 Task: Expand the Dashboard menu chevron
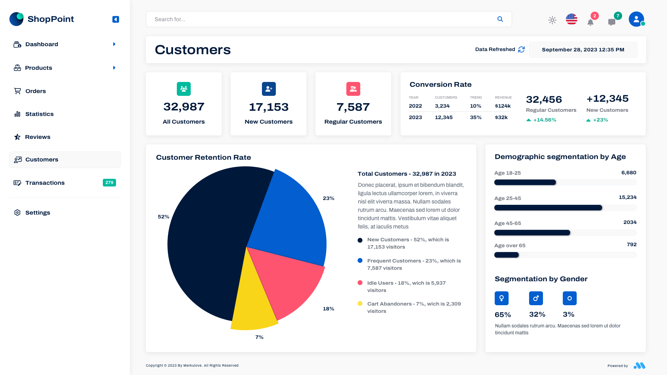click(x=114, y=44)
